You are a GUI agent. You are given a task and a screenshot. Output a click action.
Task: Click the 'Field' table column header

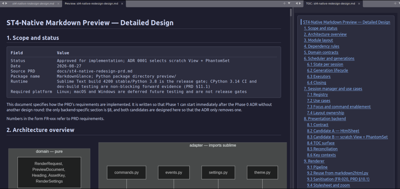[x=17, y=53]
